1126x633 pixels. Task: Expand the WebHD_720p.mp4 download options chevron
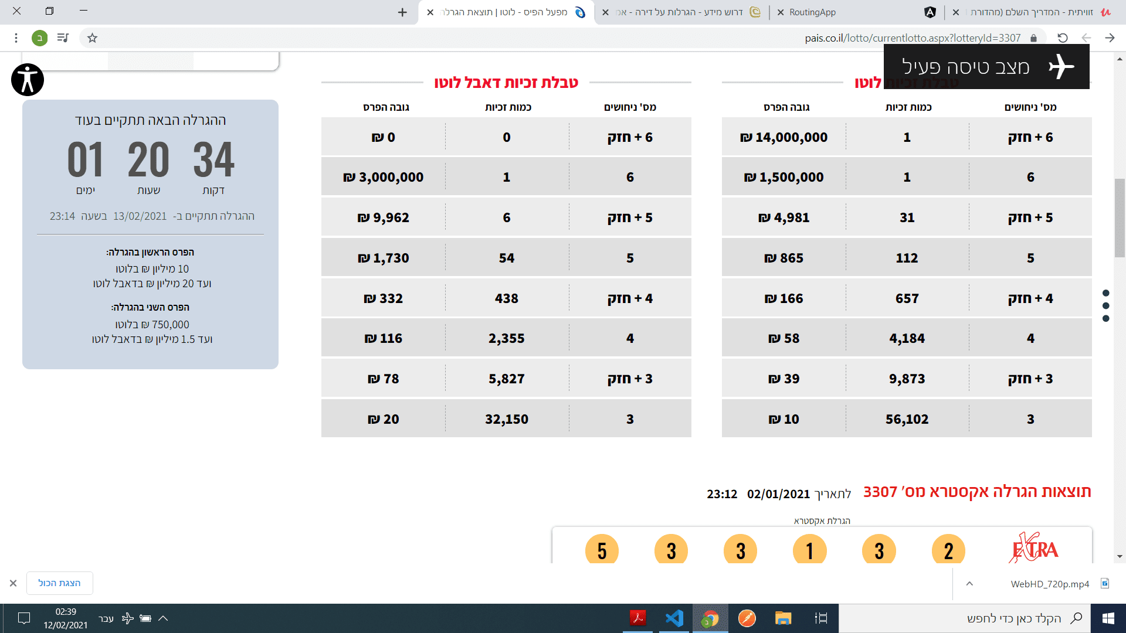point(969,584)
